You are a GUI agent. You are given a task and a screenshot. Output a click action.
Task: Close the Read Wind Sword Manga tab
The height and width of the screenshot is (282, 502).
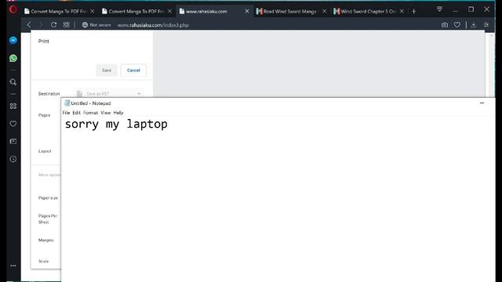click(324, 11)
